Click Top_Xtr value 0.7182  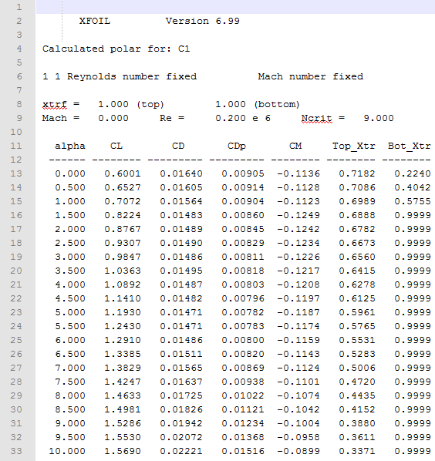tap(357, 173)
